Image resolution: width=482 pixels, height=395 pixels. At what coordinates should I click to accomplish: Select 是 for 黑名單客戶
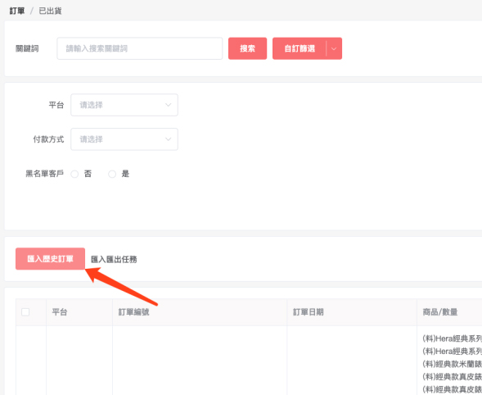(x=112, y=174)
